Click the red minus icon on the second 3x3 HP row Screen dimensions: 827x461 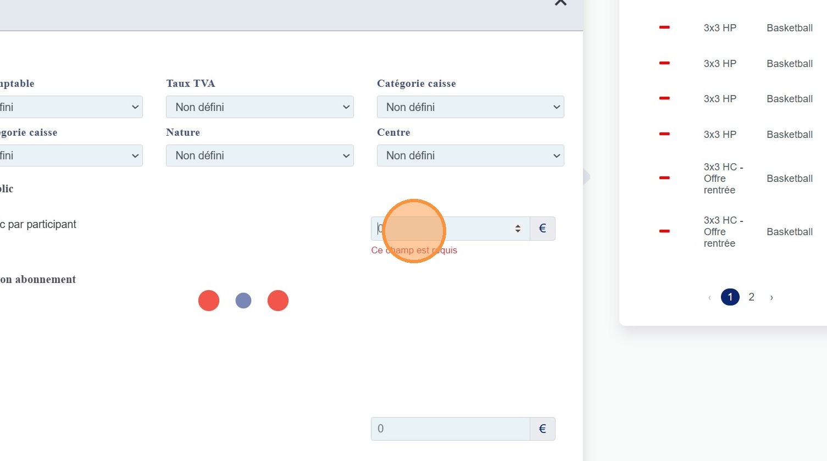664,63
